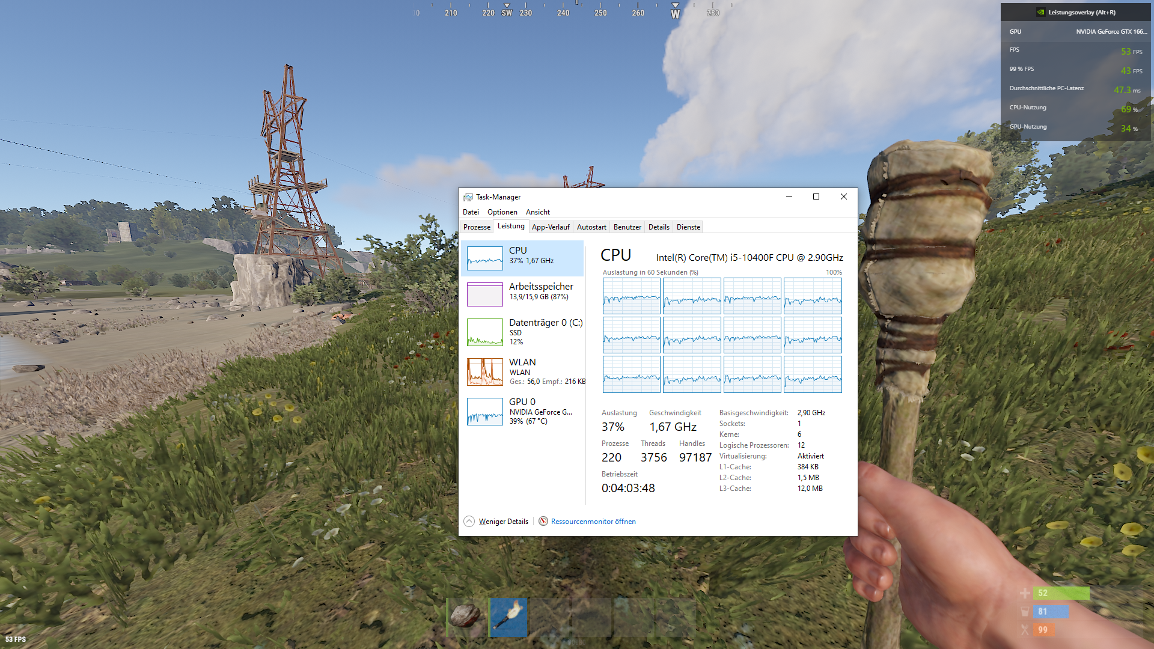Select the CPU performance graph thumbnail

click(484, 258)
